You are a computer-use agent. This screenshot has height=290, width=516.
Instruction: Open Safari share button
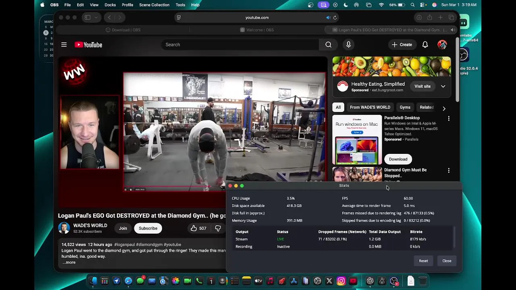(x=430, y=18)
